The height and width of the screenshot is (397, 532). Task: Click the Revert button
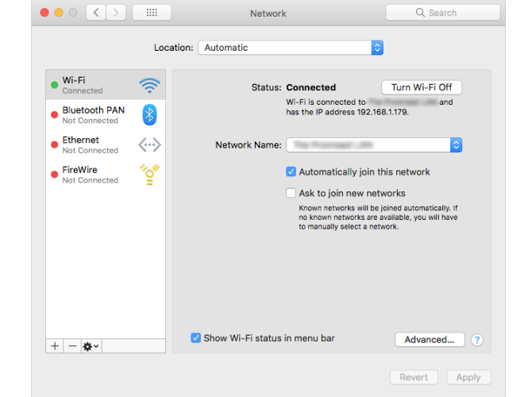[x=414, y=377]
